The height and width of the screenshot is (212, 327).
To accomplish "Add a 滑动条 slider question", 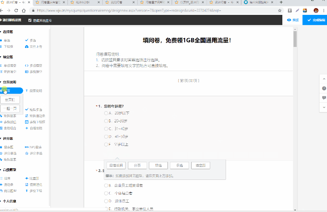I will coord(7,185).
